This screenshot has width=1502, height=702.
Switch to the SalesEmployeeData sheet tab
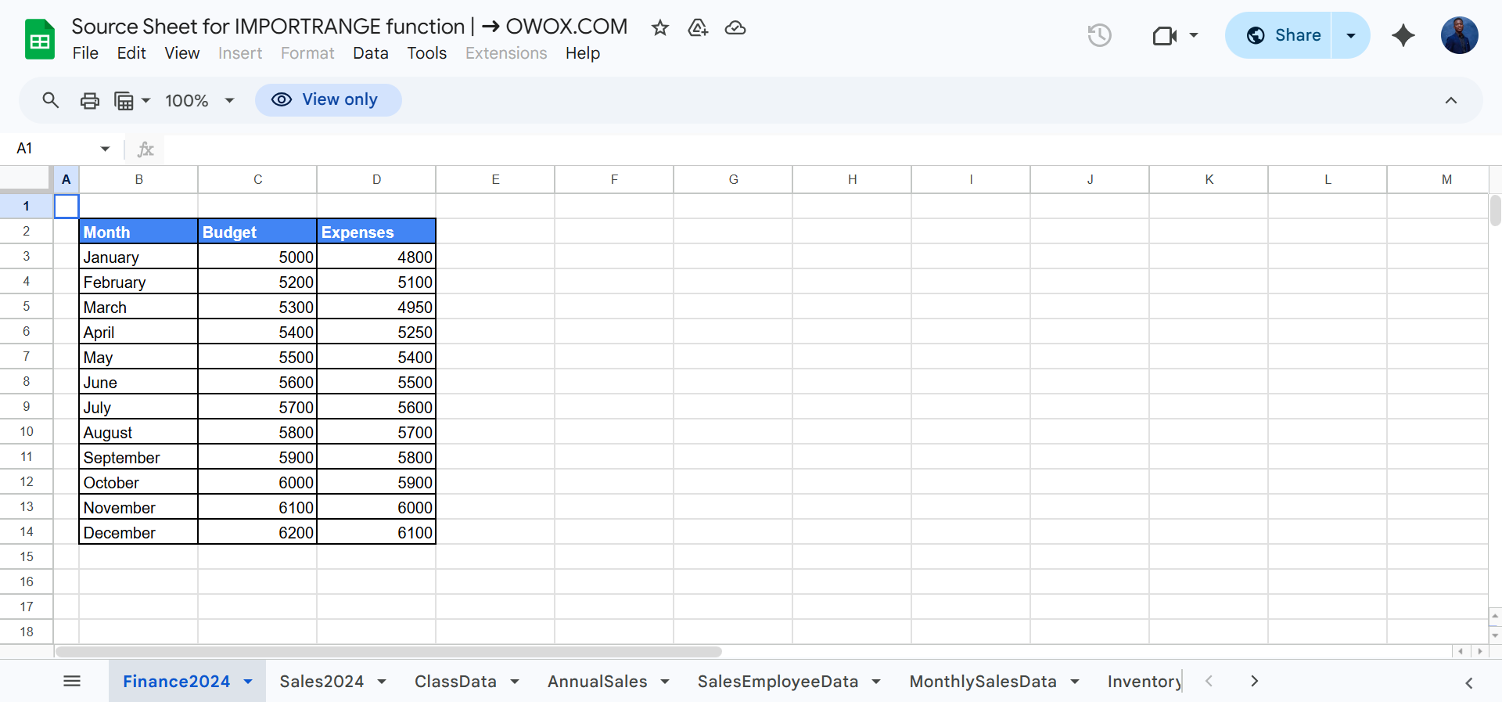pyautogui.click(x=778, y=682)
